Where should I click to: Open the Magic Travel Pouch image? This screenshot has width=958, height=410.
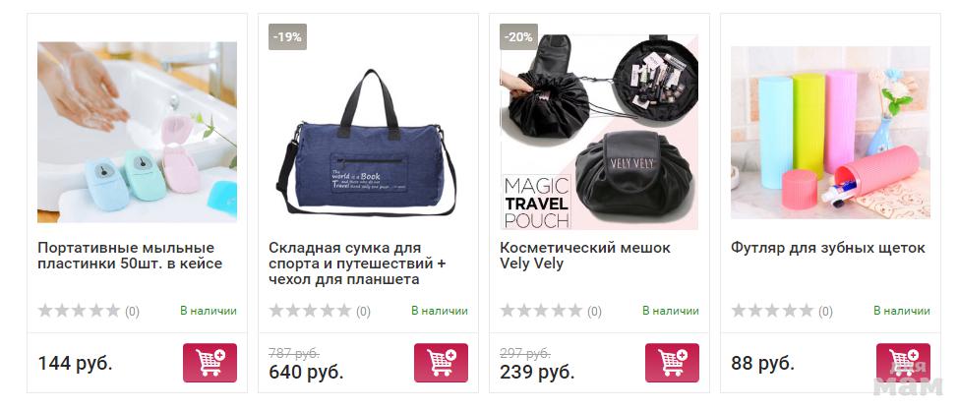point(599,132)
